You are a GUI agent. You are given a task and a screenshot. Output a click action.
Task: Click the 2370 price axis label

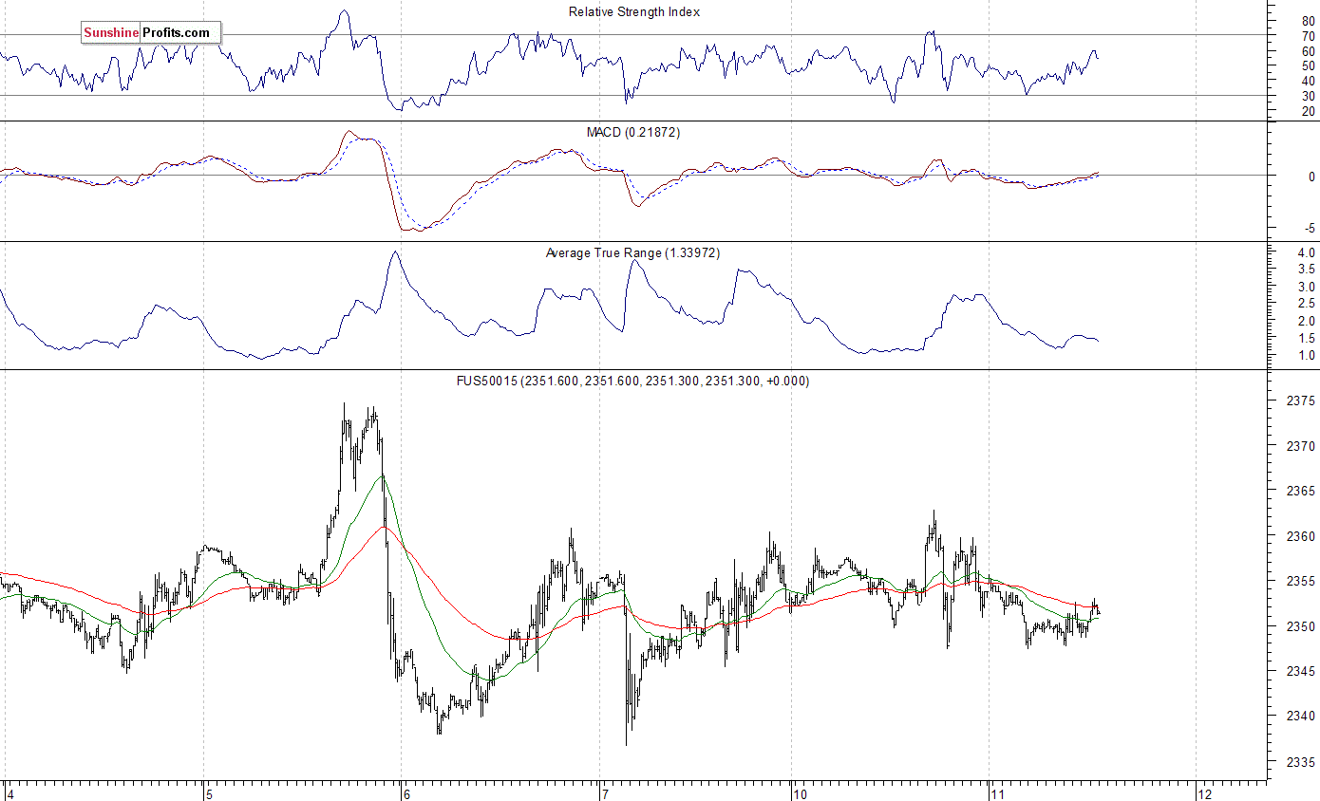pos(1299,446)
